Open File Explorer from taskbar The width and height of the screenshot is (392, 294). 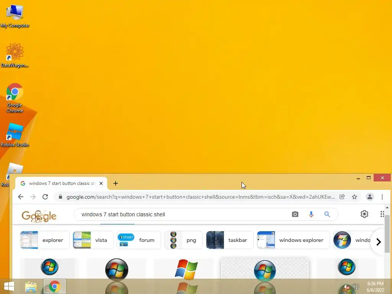[31, 287]
